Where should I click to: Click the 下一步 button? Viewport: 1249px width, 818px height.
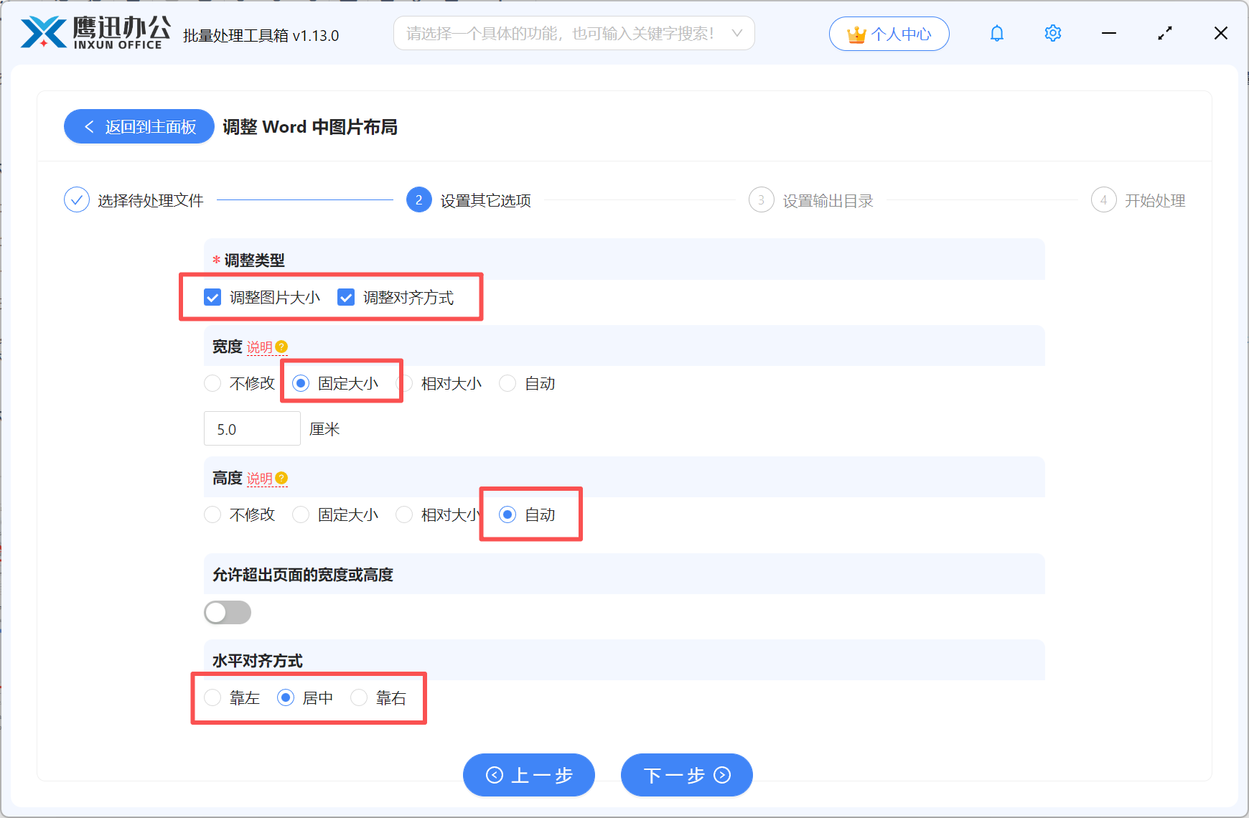686,775
